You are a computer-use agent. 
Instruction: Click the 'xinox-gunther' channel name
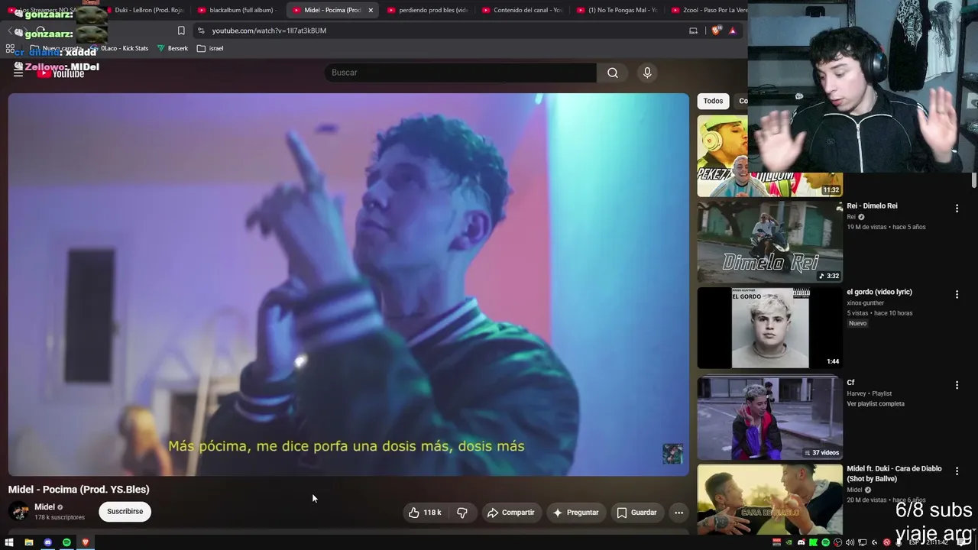(865, 302)
